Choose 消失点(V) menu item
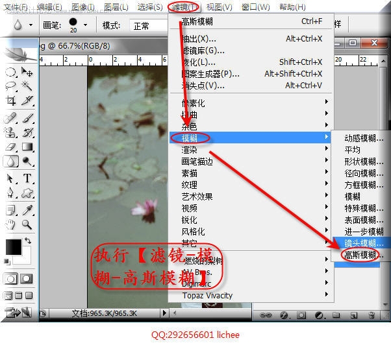 pyautogui.click(x=250, y=86)
